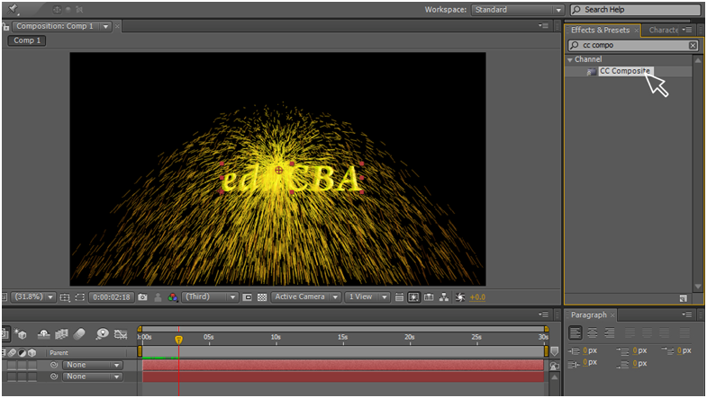Image resolution: width=707 pixels, height=398 pixels.
Task: Open the (Third) resolution dropdown
Action: [210, 296]
